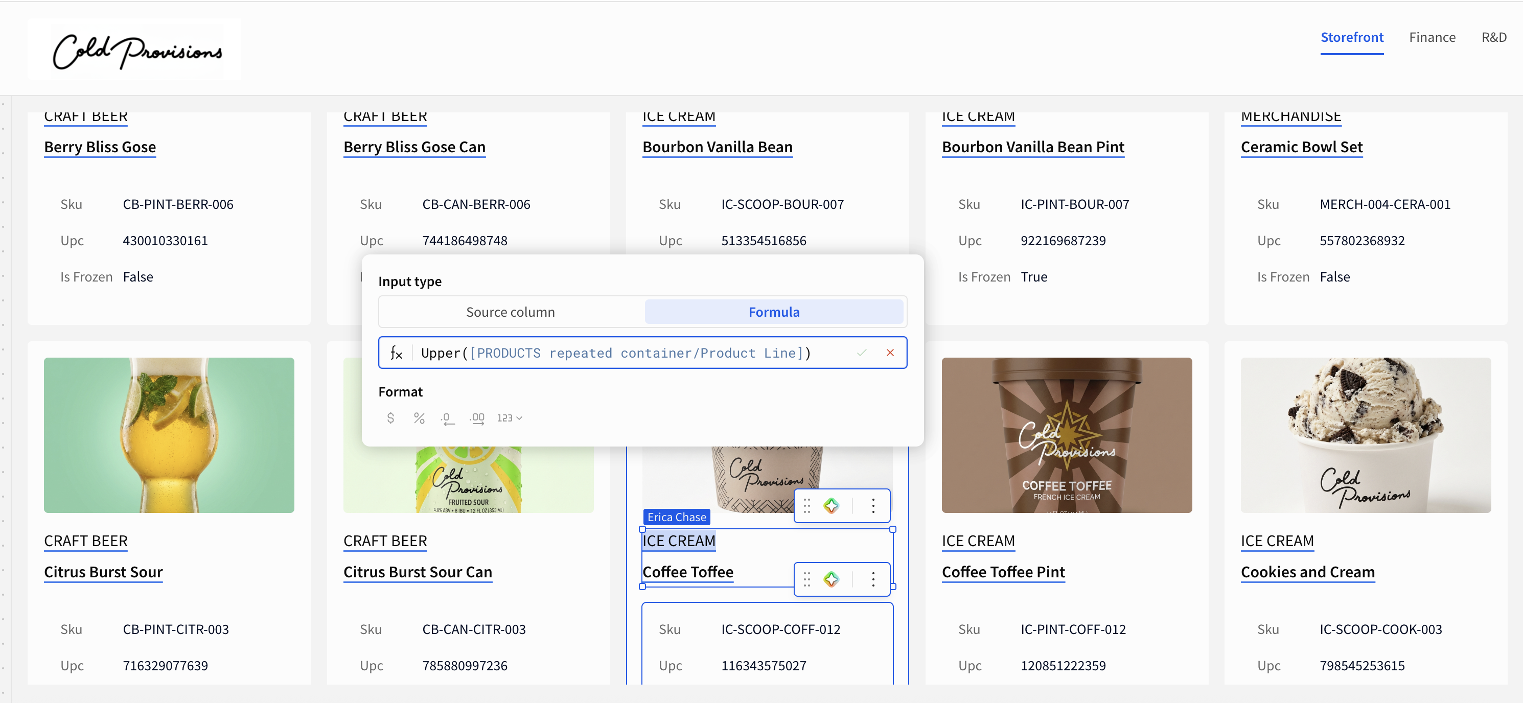Open the R&D tab
The image size is (1523, 703).
[x=1493, y=37]
